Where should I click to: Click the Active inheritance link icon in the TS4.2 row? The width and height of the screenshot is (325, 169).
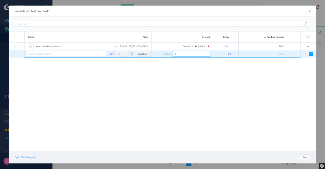click(229, 54)
